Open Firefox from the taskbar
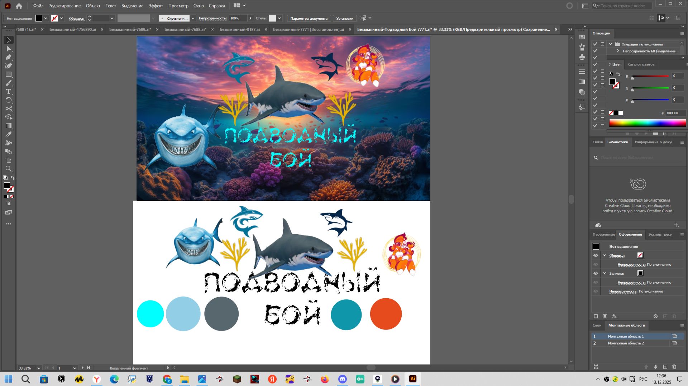The width and height of the screenshot is (688, 386). click(325, 379)
